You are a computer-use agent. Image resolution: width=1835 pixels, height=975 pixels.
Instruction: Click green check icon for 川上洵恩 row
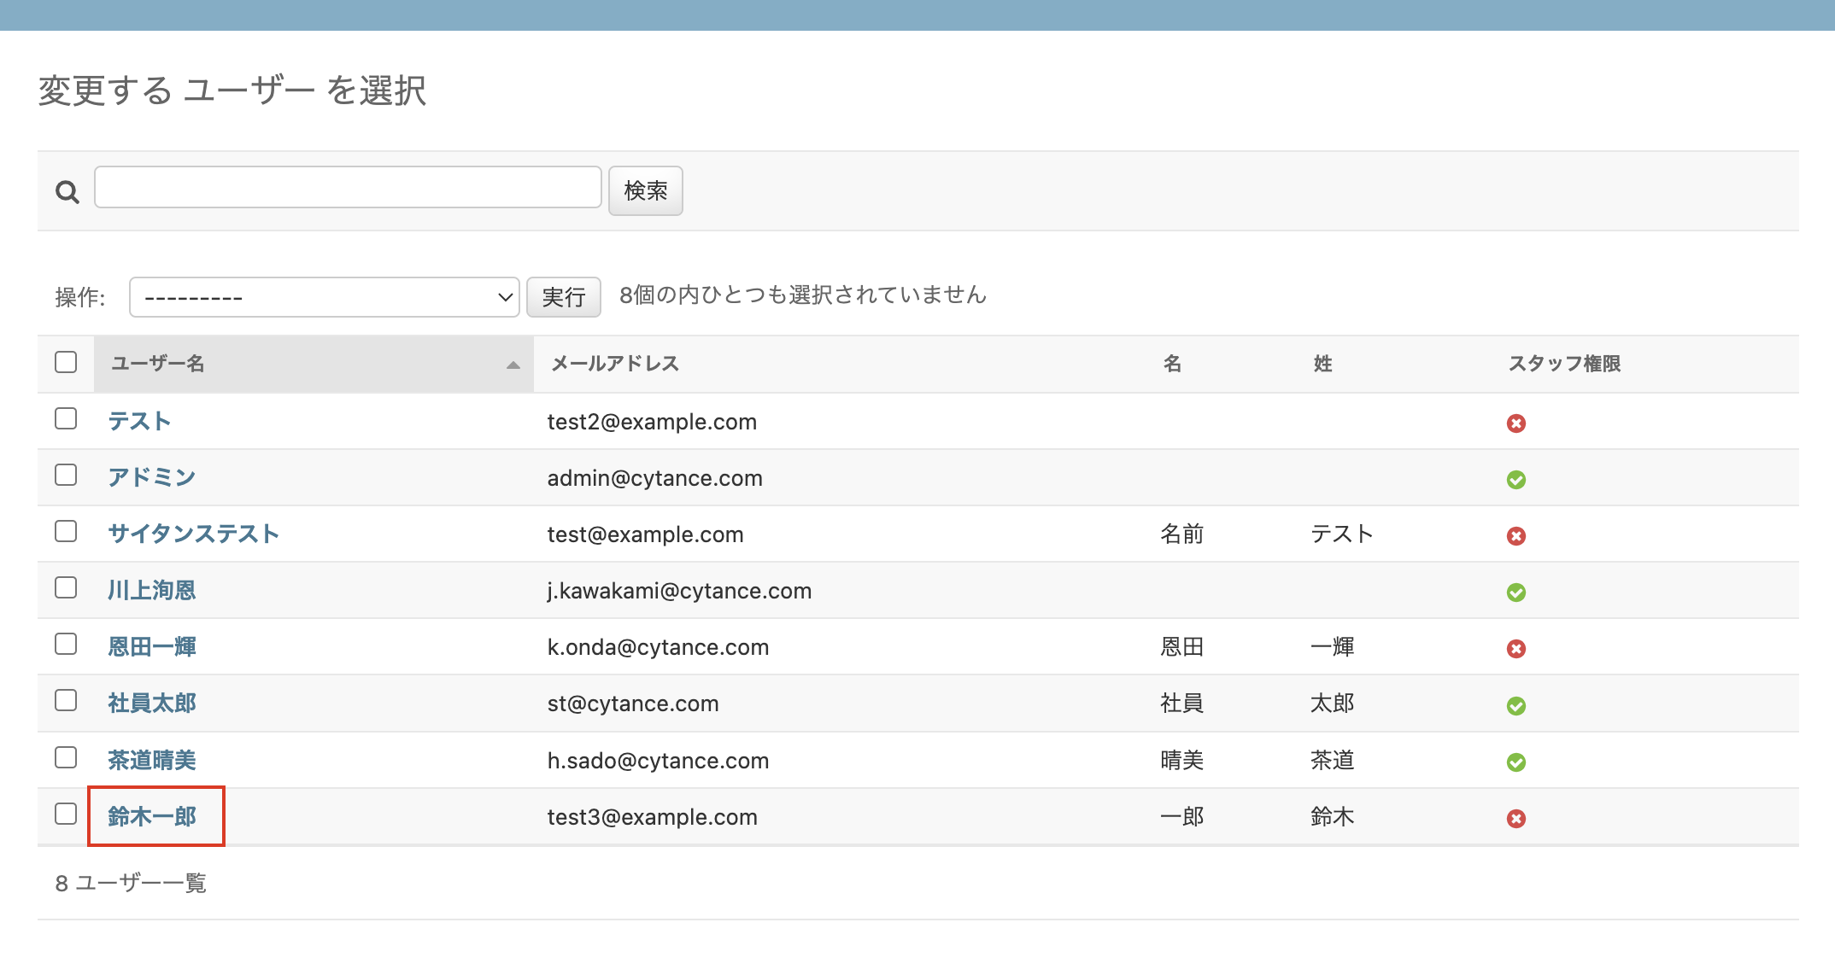click(1515, 593)
